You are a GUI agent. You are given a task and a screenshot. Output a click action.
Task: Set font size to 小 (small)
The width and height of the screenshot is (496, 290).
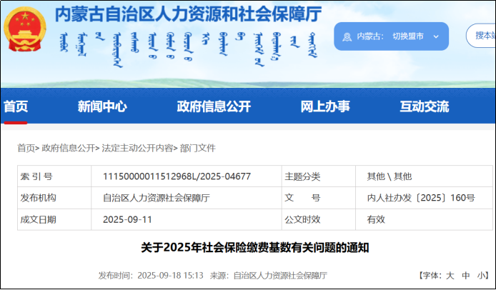click(481, 275)
